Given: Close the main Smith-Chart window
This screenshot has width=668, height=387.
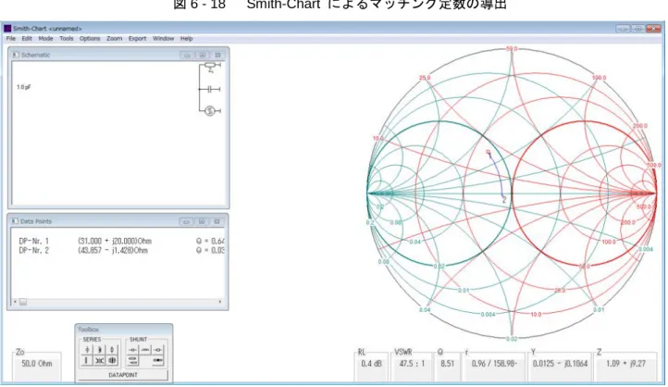Looking at the screenshot, I should click(x=653, y=29).
